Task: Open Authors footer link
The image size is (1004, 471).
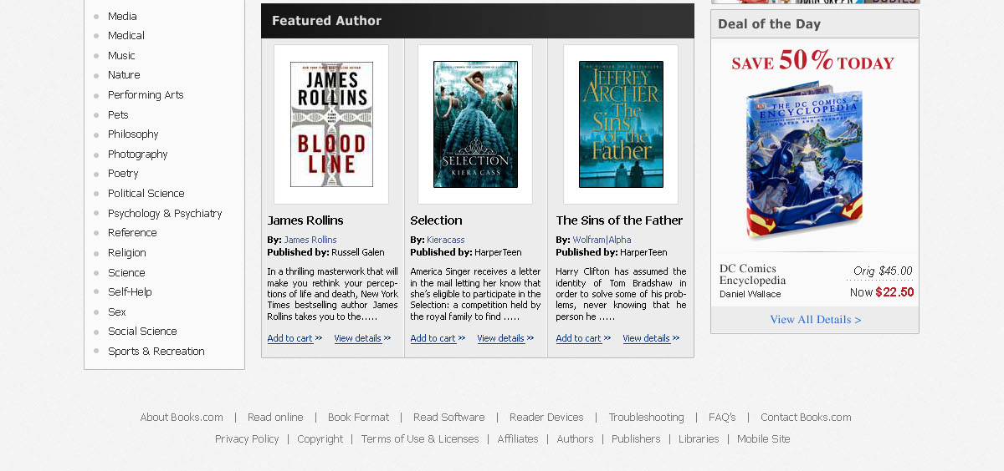Action: point(575,439)
